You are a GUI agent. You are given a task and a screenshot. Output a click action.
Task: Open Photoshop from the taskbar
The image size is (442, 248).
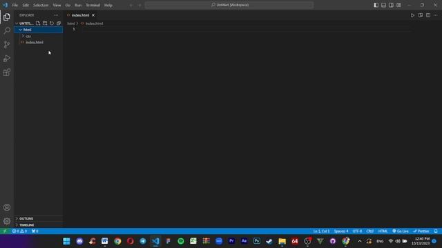257,241
